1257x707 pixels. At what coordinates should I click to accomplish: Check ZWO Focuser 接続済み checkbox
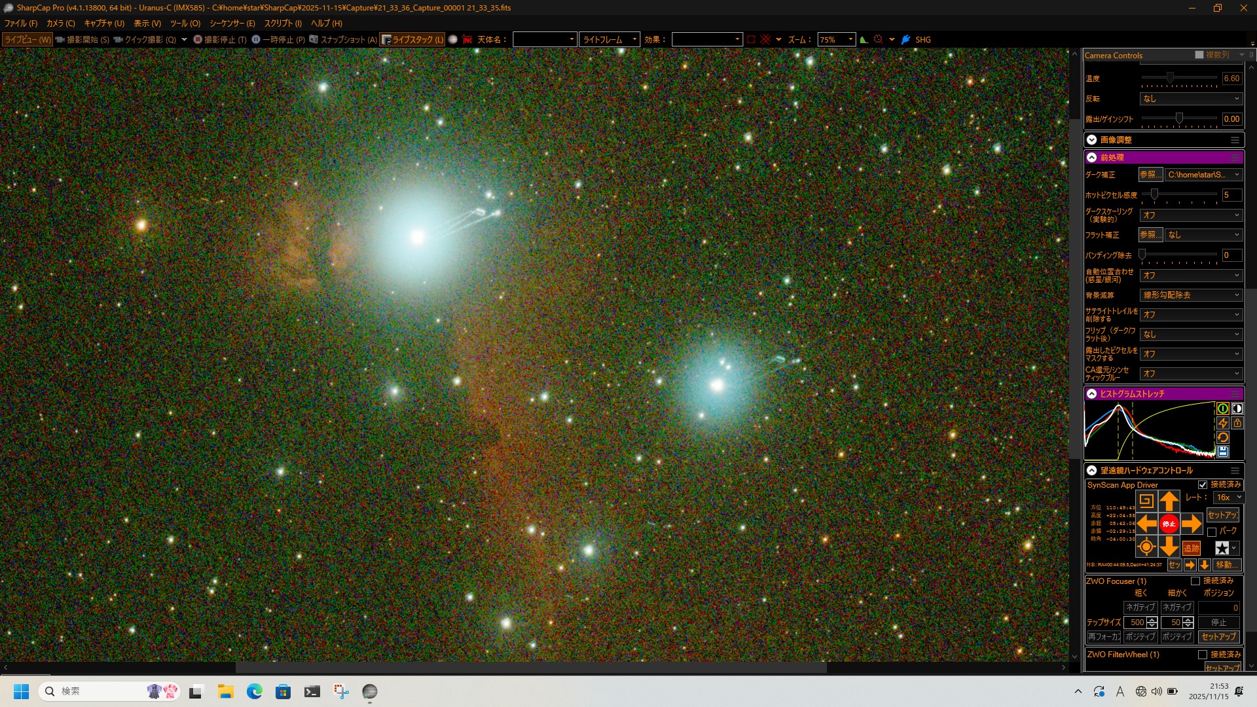[x=1195, y=581]
